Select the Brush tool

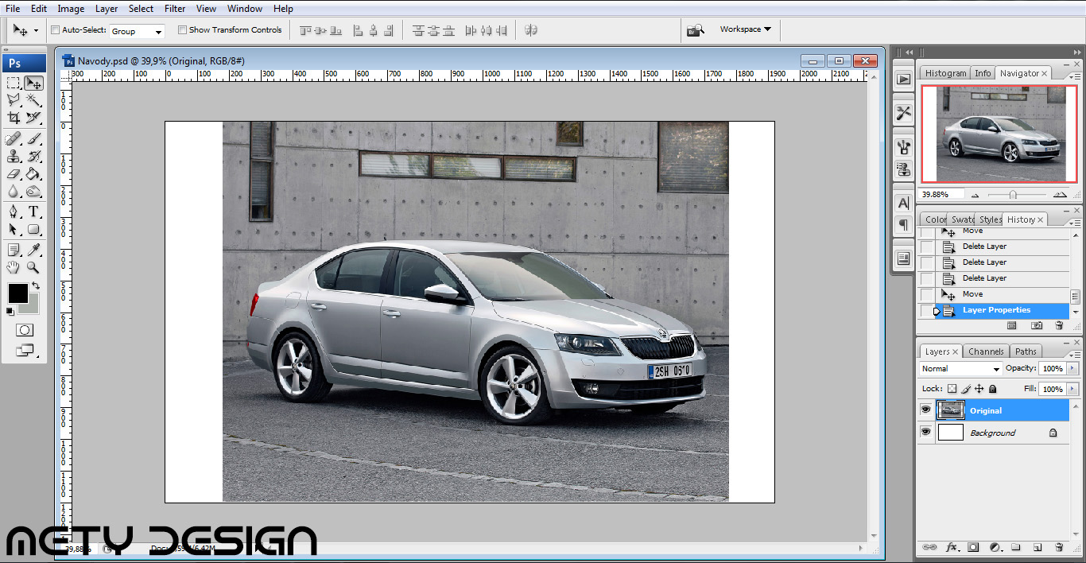tap(33, 139)
